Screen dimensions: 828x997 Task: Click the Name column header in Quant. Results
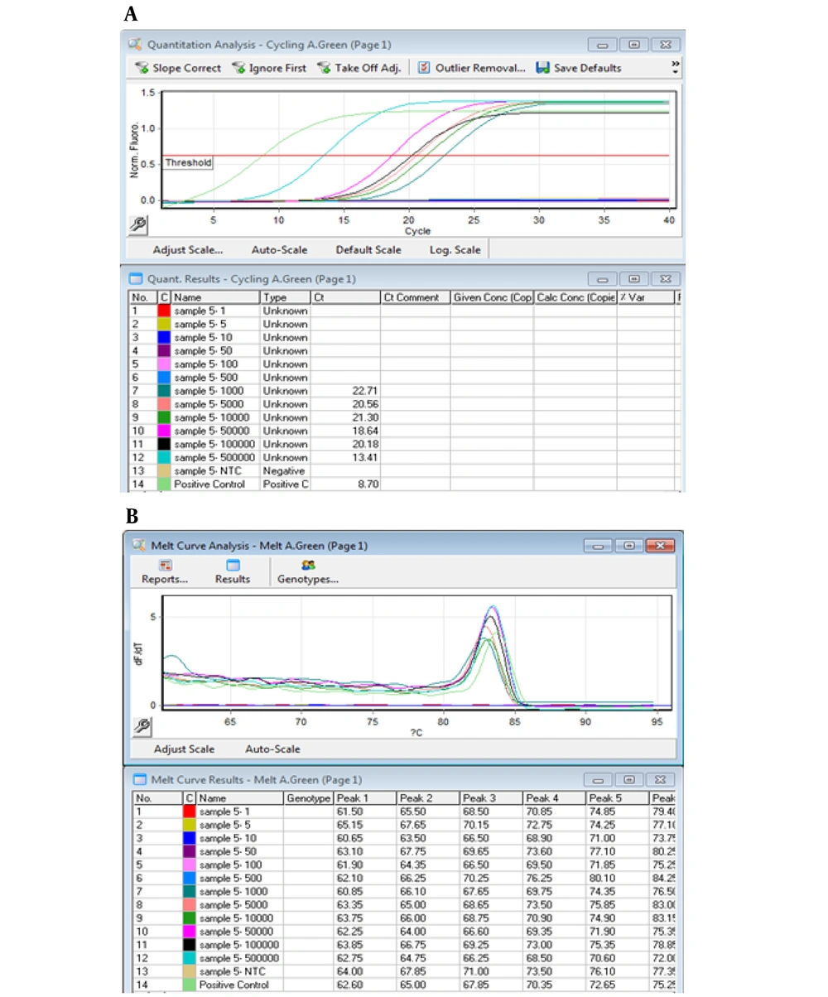[215, 297]
